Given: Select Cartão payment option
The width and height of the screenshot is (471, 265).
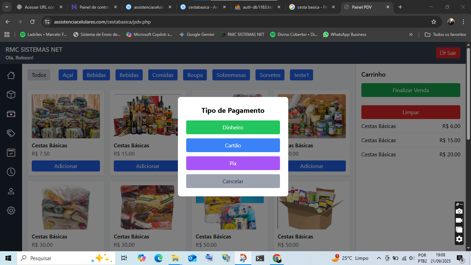Looking at the screenshot, I should pyautogui.click(x=233, y=145).
